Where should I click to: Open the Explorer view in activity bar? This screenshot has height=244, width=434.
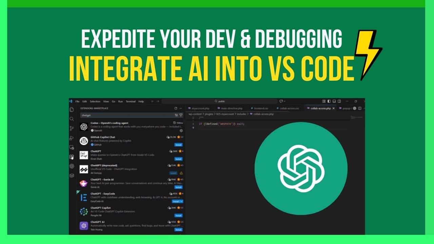72,109
